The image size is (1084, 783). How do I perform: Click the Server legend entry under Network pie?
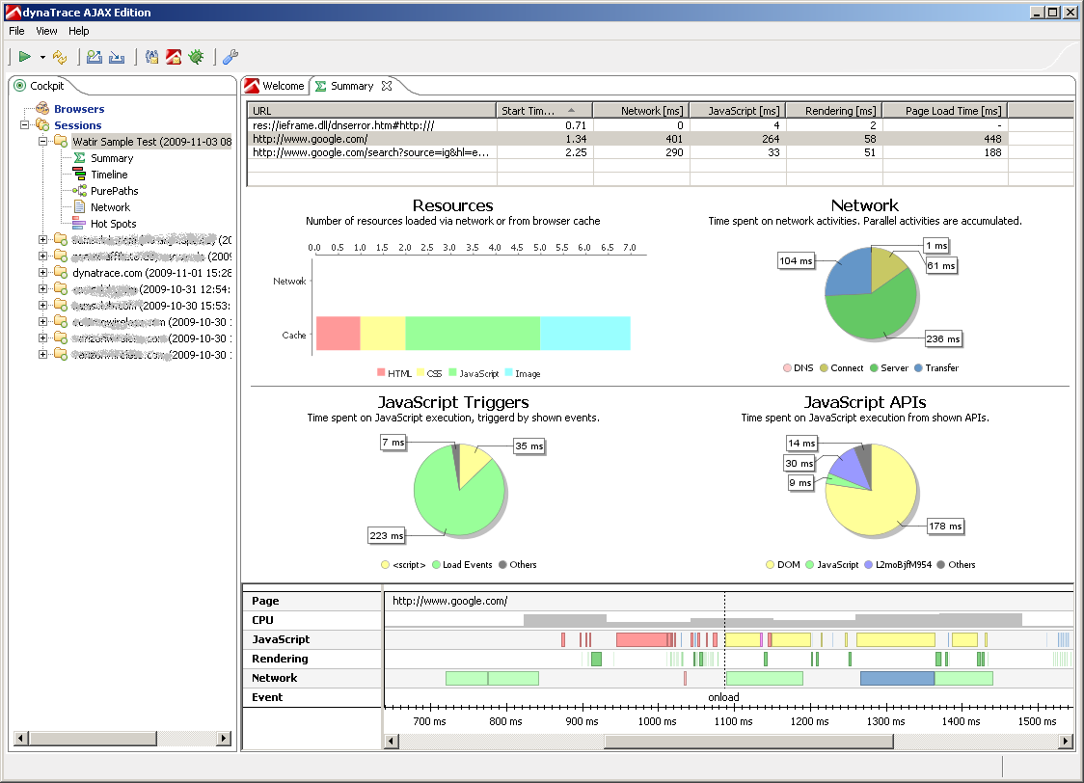pos(889,367)
